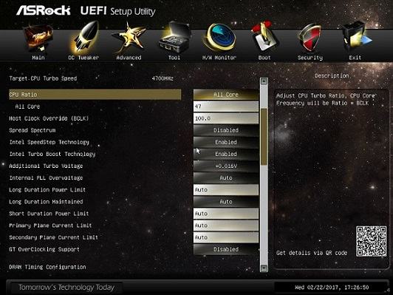Image resolution: width=393 pixels, height=295 pixels.
Task: Select the All Core row label
Action: click(27, 106)
